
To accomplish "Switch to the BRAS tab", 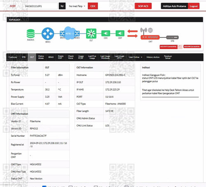I will click(x=51, y=57).
